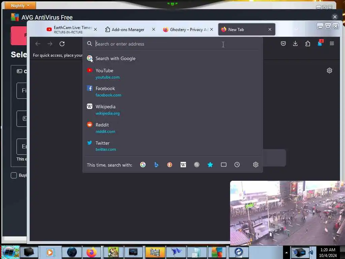Close the AVG AntiVirus Free dialog

[335, 17]
